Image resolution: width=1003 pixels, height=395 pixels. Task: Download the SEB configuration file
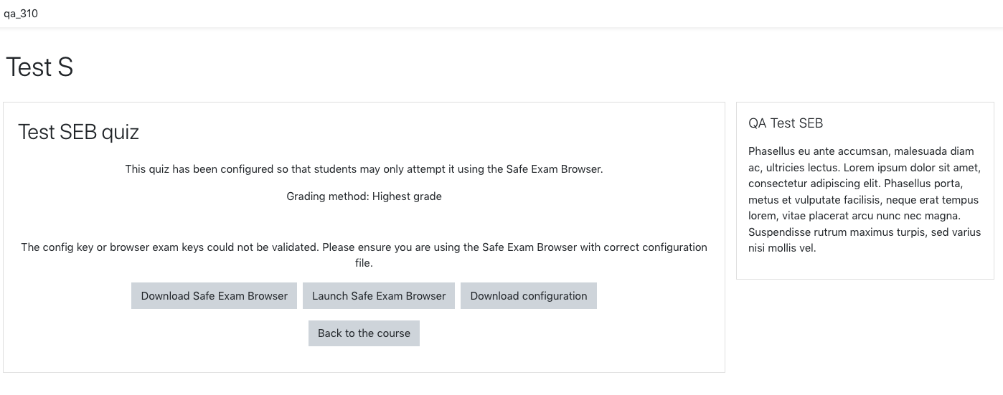coord(529,295)
